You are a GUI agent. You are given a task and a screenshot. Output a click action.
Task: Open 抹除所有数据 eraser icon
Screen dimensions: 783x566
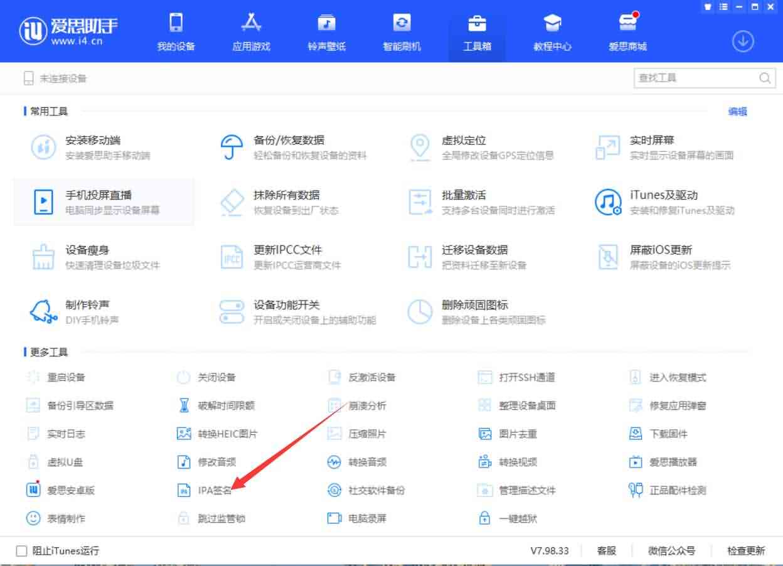(232, 202)
